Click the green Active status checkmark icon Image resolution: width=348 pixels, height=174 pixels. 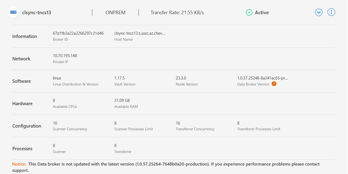coord(249,12)
